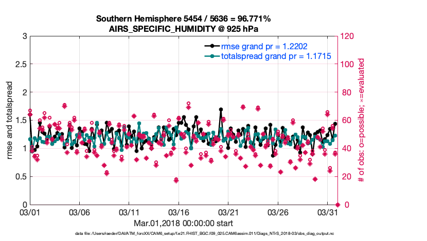Image resolution: width=427 pixels, height=241 pixels.
Task: Click the highest black rmse peak near 03/20
Action: (221, 109)
